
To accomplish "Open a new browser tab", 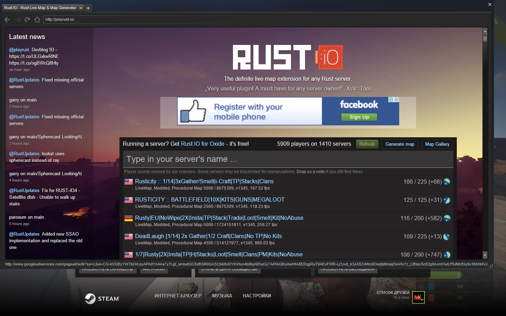I will click(x=88, y=8).
